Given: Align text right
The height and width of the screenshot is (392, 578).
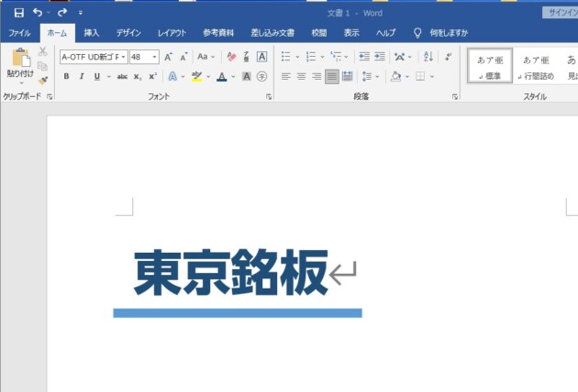Looking at the screenshot, I should click(317, 76).
